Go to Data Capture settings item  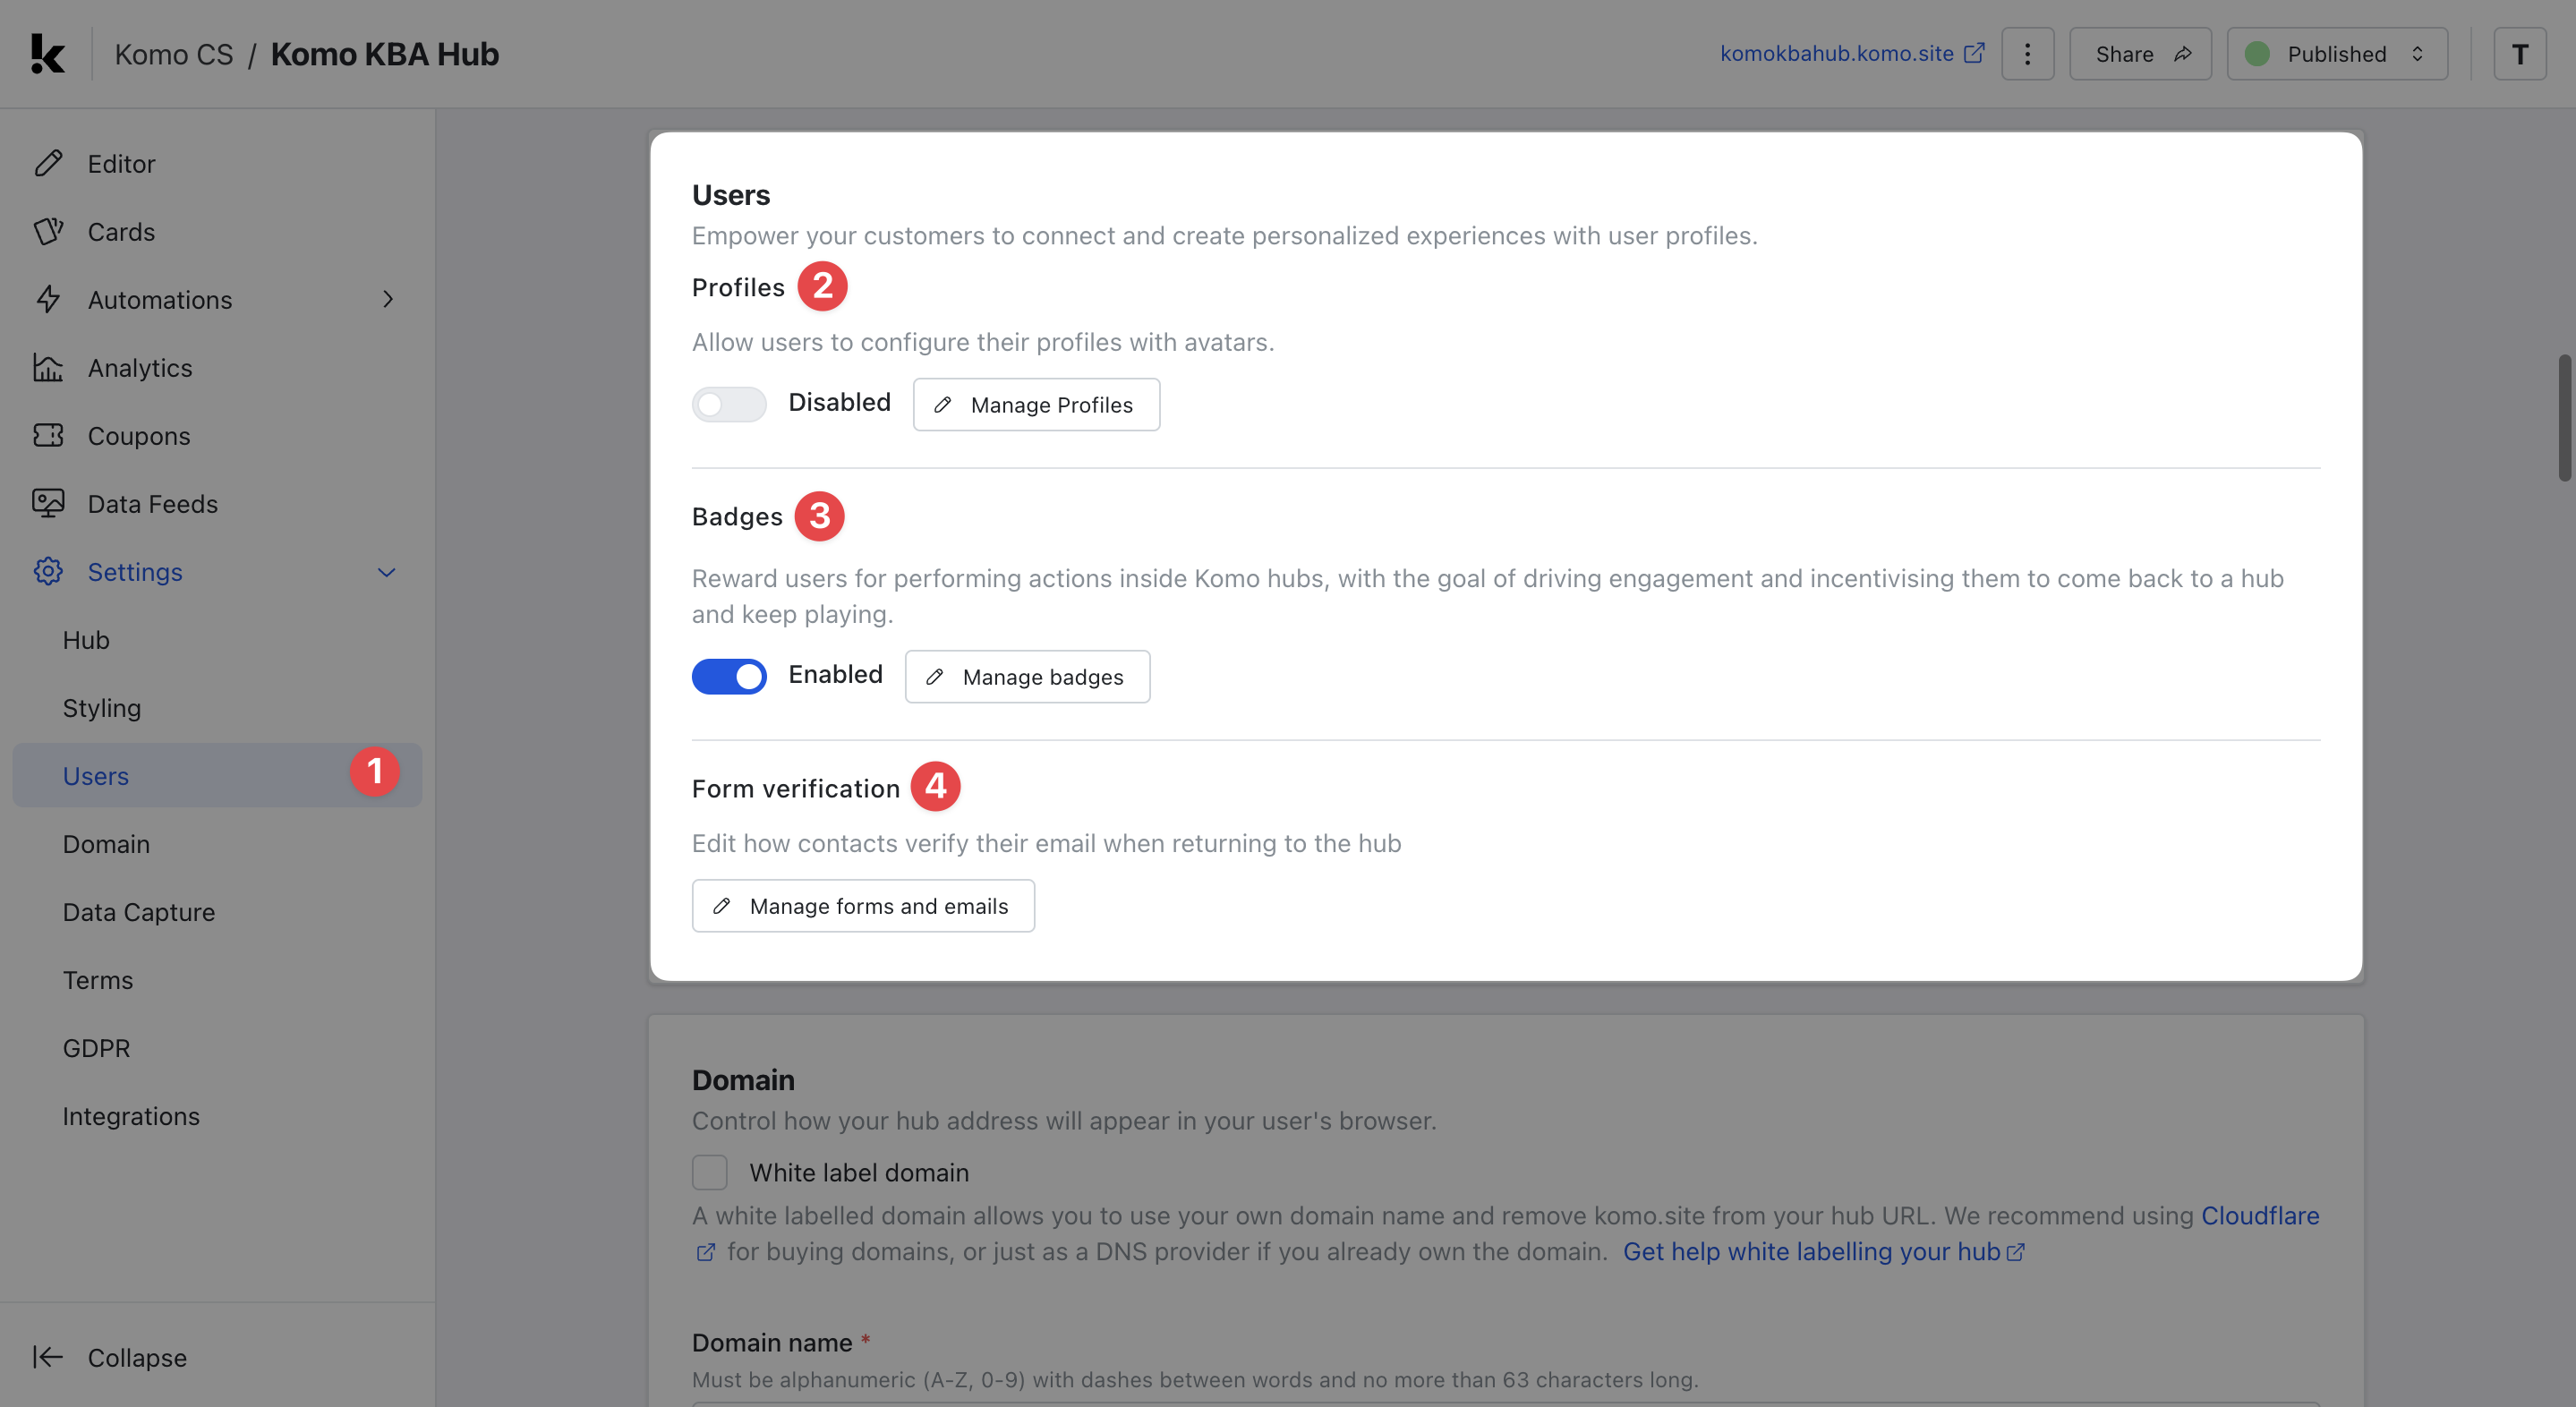pyautogui.click(x=139, y=912)
